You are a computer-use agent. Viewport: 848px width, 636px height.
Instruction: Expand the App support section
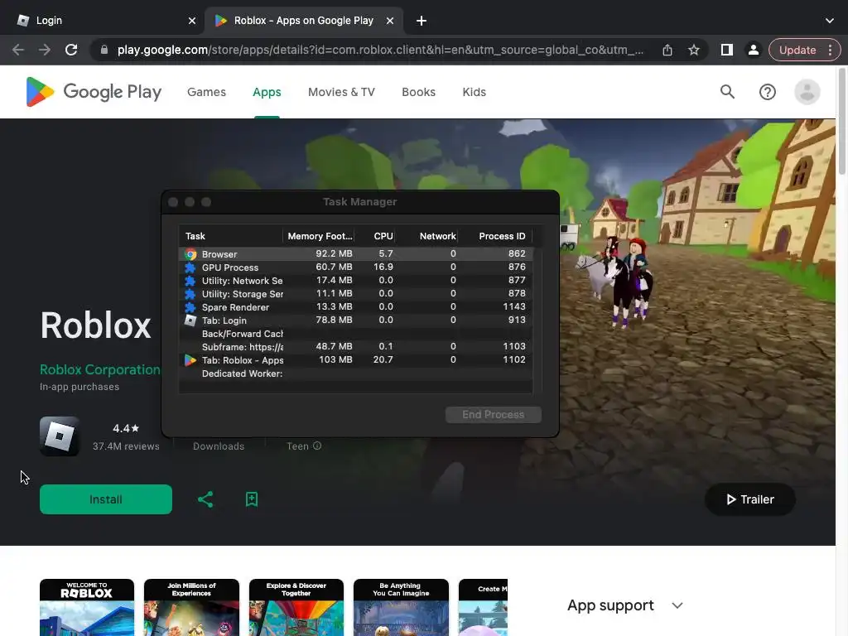(624, 605)
